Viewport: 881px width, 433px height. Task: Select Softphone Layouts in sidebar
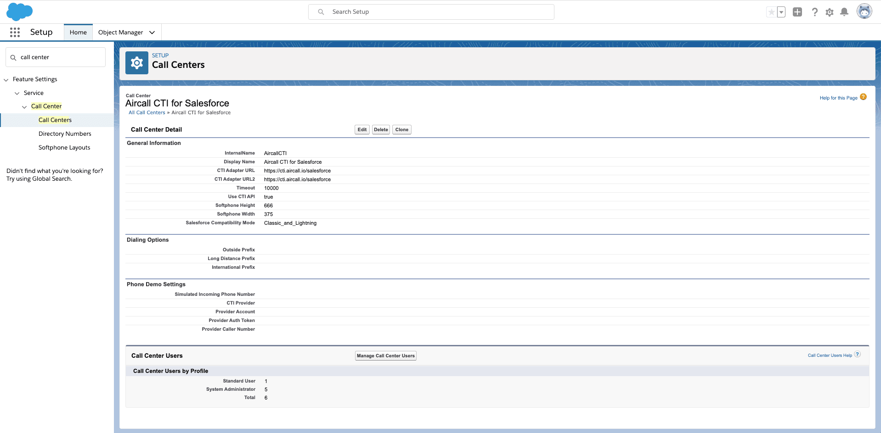click(x=64, y=148)
